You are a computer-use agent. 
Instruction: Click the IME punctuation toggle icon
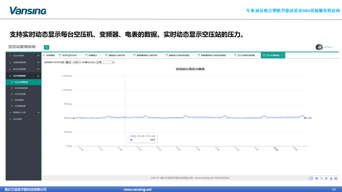click(321, 178)
